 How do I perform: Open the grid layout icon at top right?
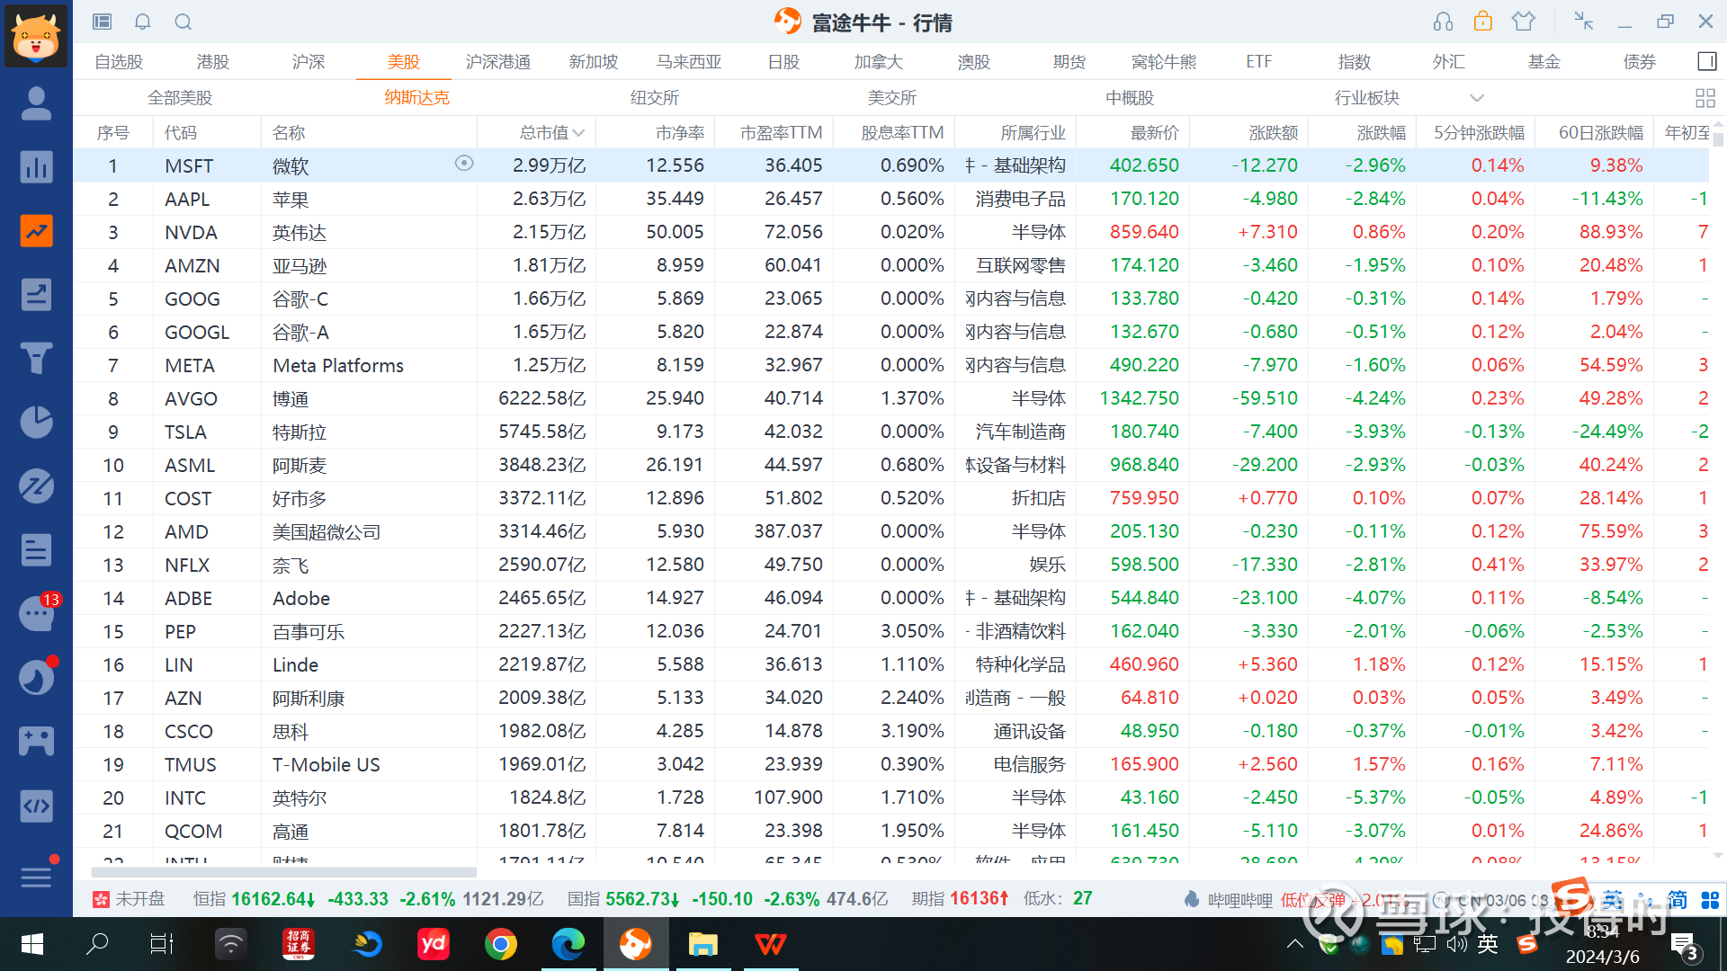tap(1705, 97)
